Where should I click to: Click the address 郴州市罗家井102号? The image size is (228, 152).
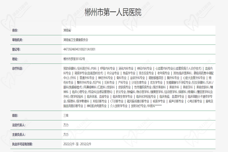[x=74, y=59]
